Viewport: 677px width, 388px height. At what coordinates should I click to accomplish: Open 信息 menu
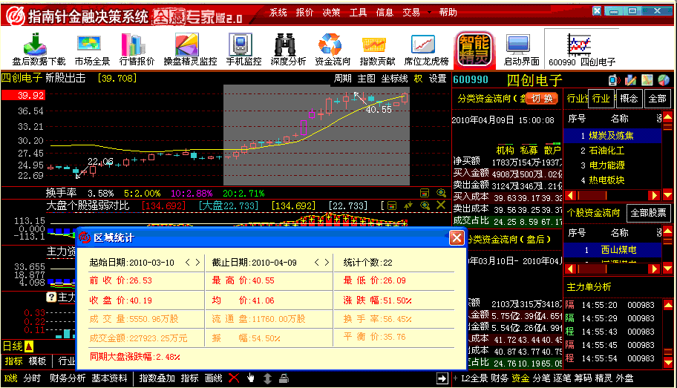coord(385,13)
